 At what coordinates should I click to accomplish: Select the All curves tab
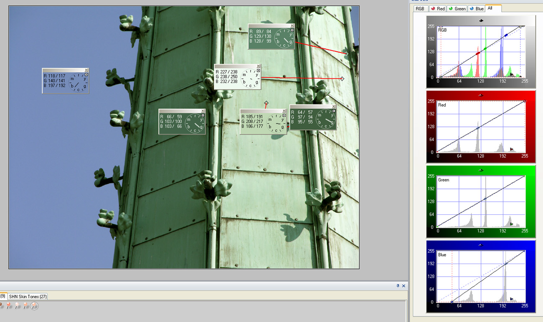point(493,8)
